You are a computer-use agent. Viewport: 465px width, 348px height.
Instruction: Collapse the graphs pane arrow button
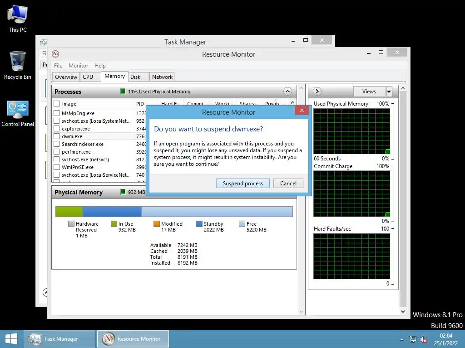(x=317, y=91)
